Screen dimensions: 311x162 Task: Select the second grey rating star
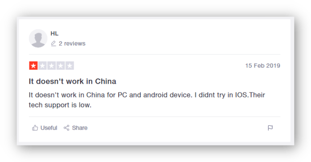[x=43, y=66]
